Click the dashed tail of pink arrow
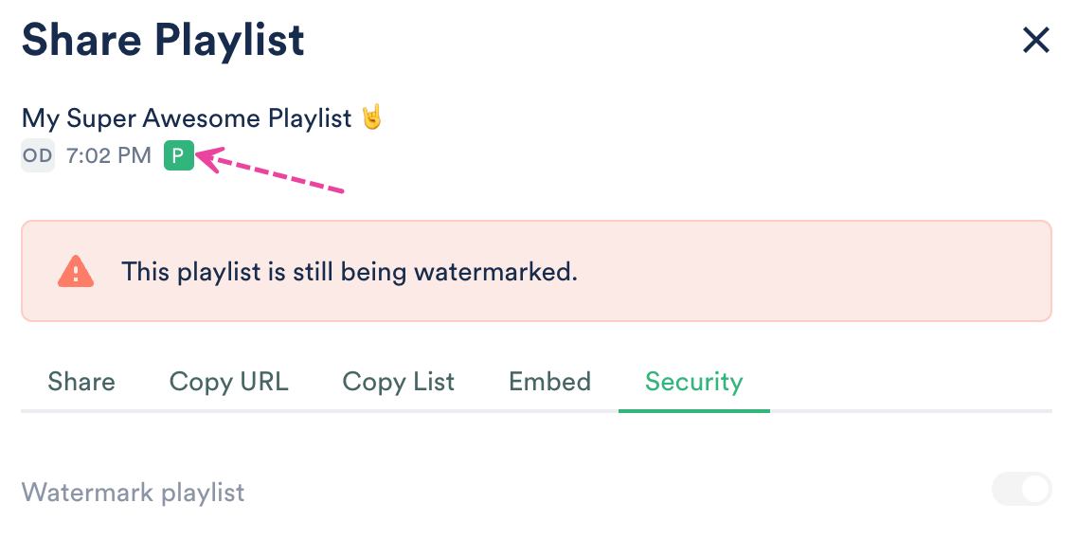Screen dimensions: 1077x539 click(284, 176)
